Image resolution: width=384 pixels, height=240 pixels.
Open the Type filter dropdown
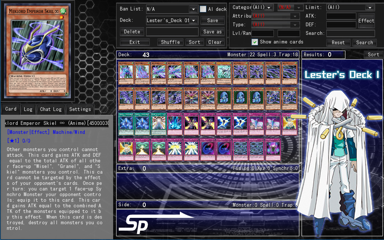275,25
